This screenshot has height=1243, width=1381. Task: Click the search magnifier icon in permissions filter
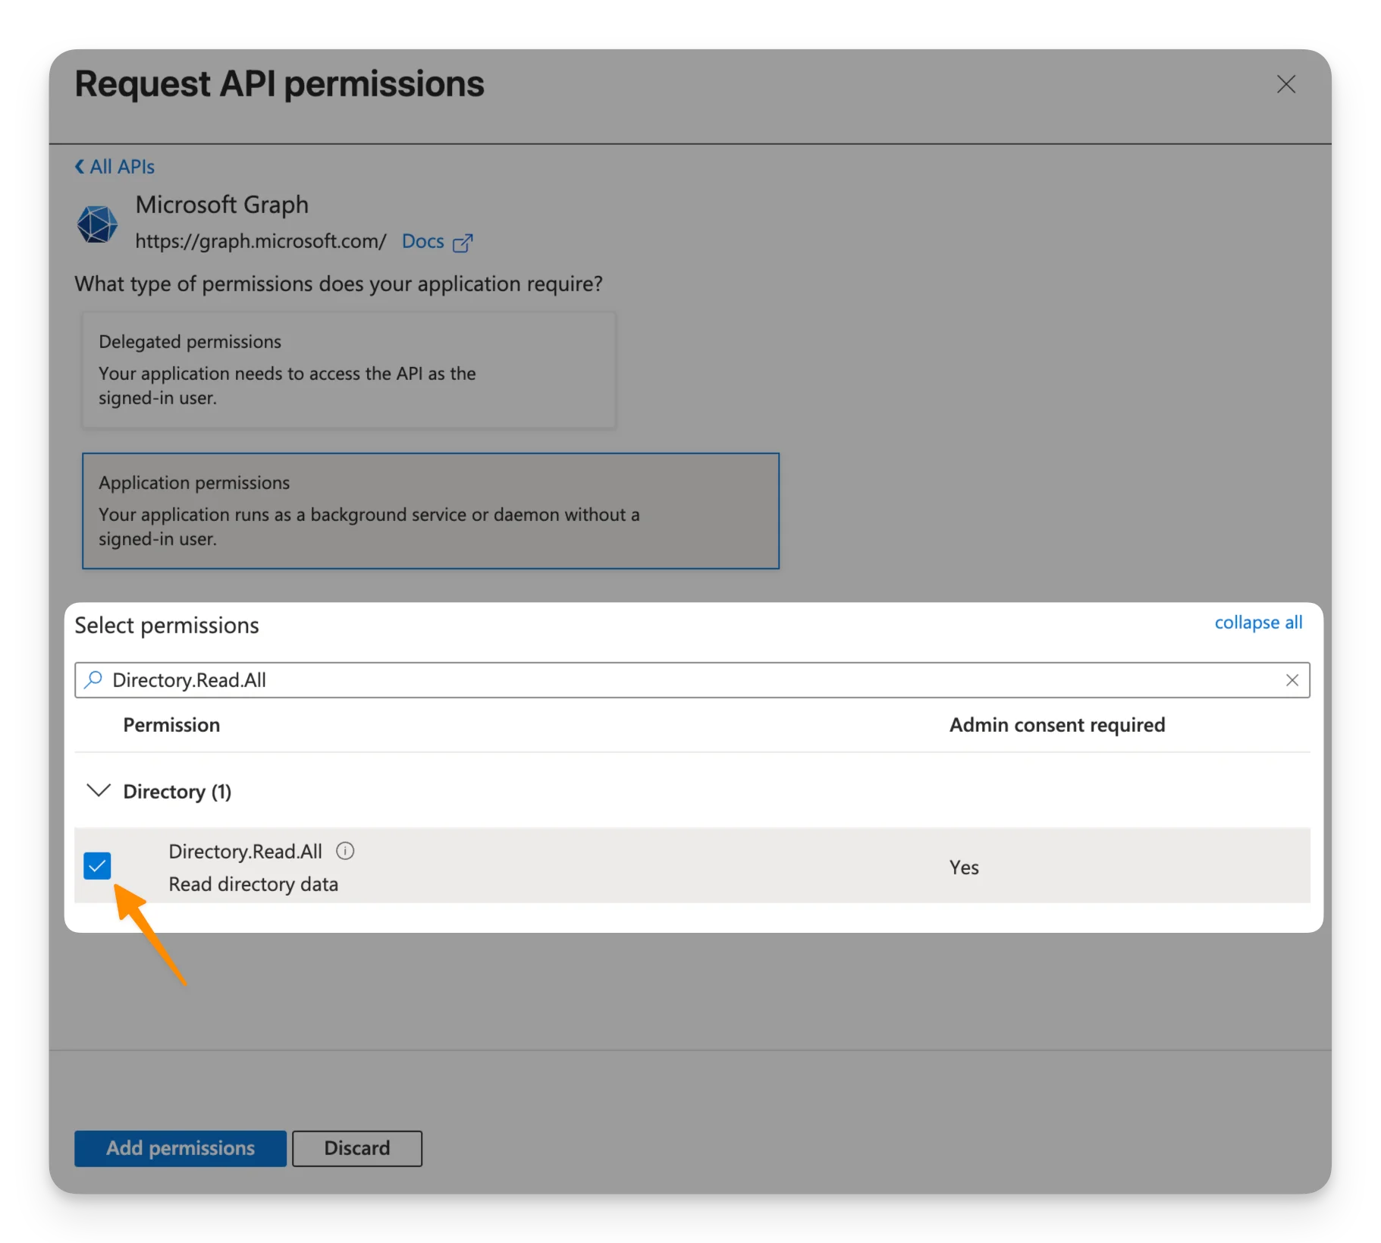point(93,680)
